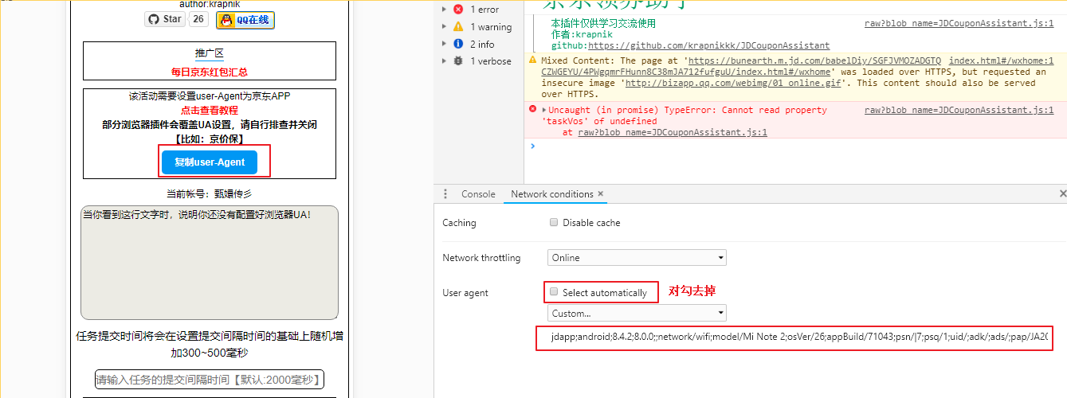The width and height of the screenshot is (1067, 398).
Task: Click the 复制user-Agent button
Action: pyautogui.click(x=210, y=162)
